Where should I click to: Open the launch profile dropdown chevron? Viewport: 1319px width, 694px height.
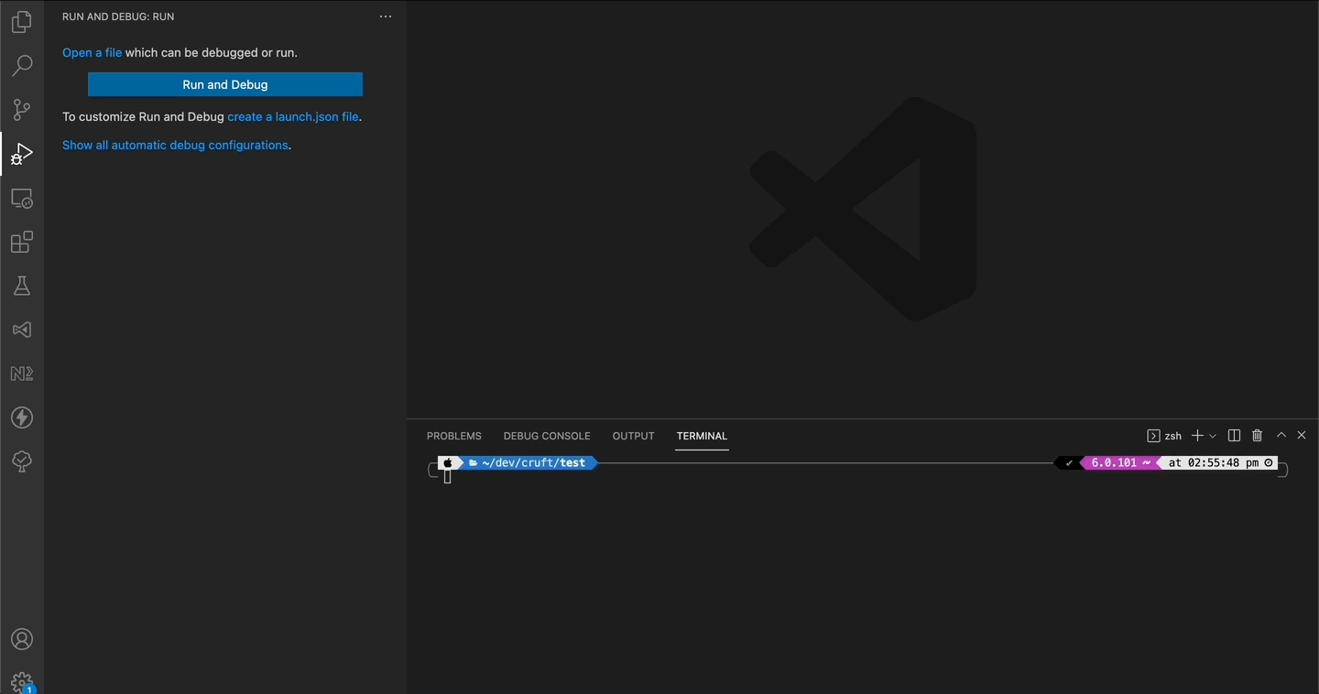1213,436
